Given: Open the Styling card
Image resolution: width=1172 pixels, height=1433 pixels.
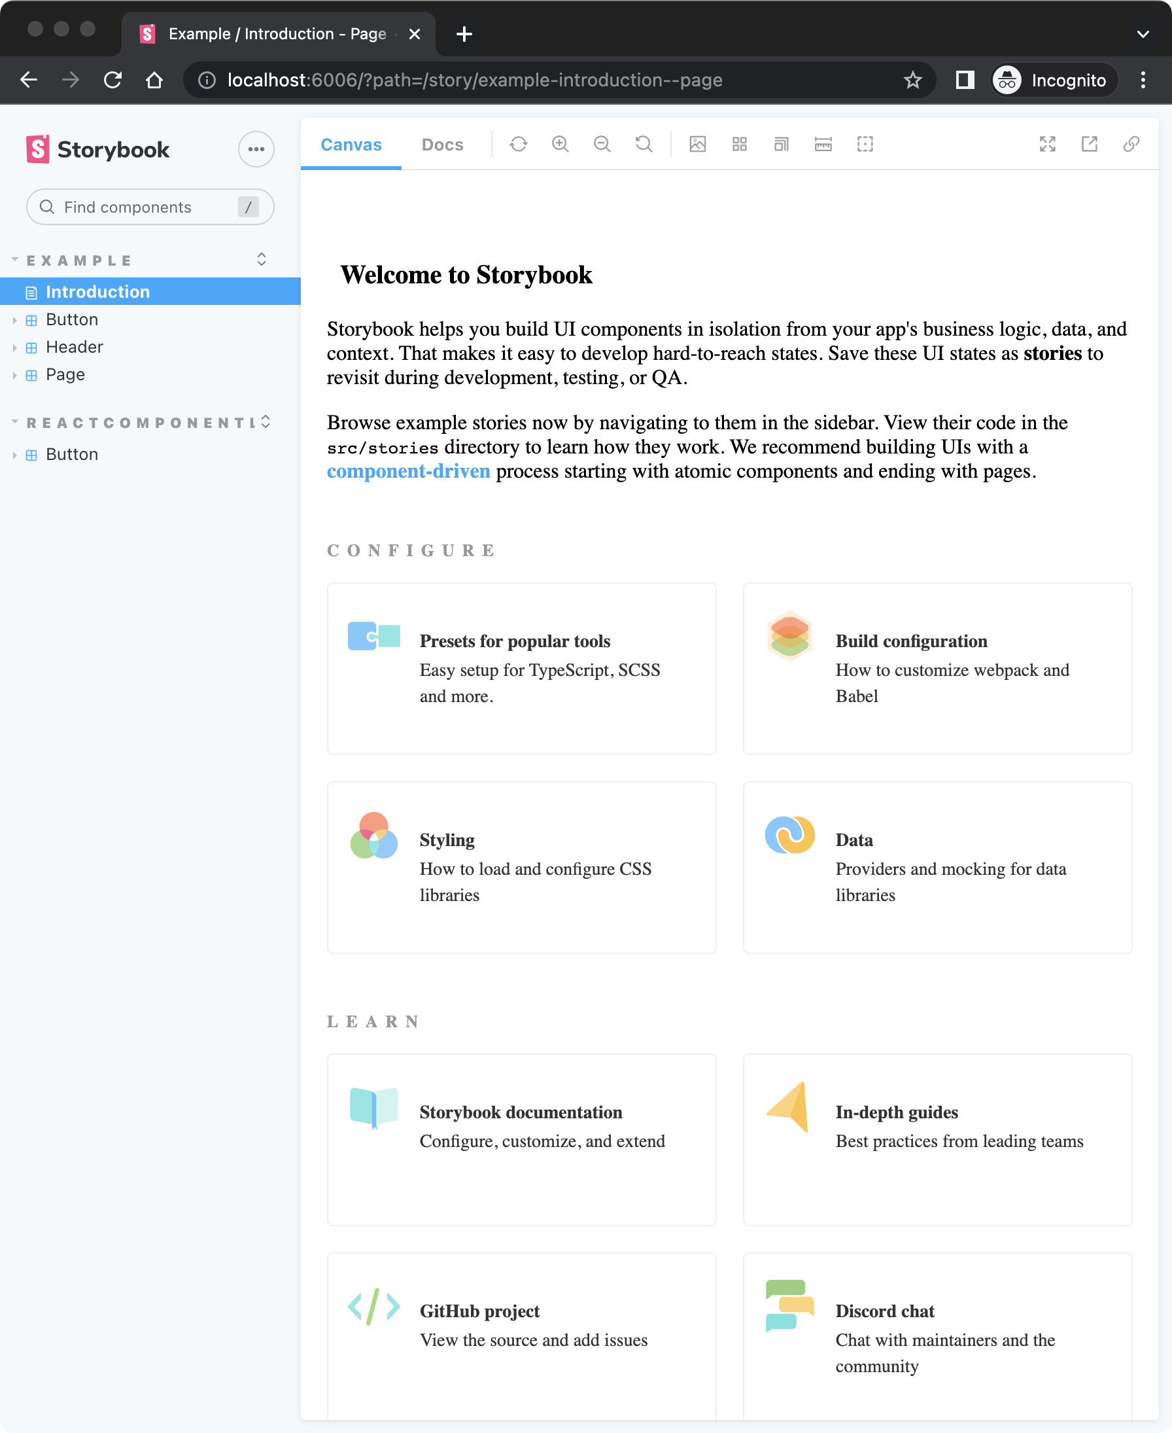Looking at the screenshot, I should pos(521,867).
